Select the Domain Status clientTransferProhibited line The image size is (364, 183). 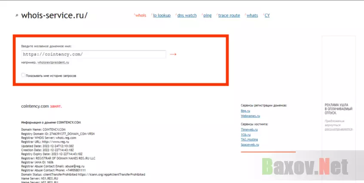(83, 174)
